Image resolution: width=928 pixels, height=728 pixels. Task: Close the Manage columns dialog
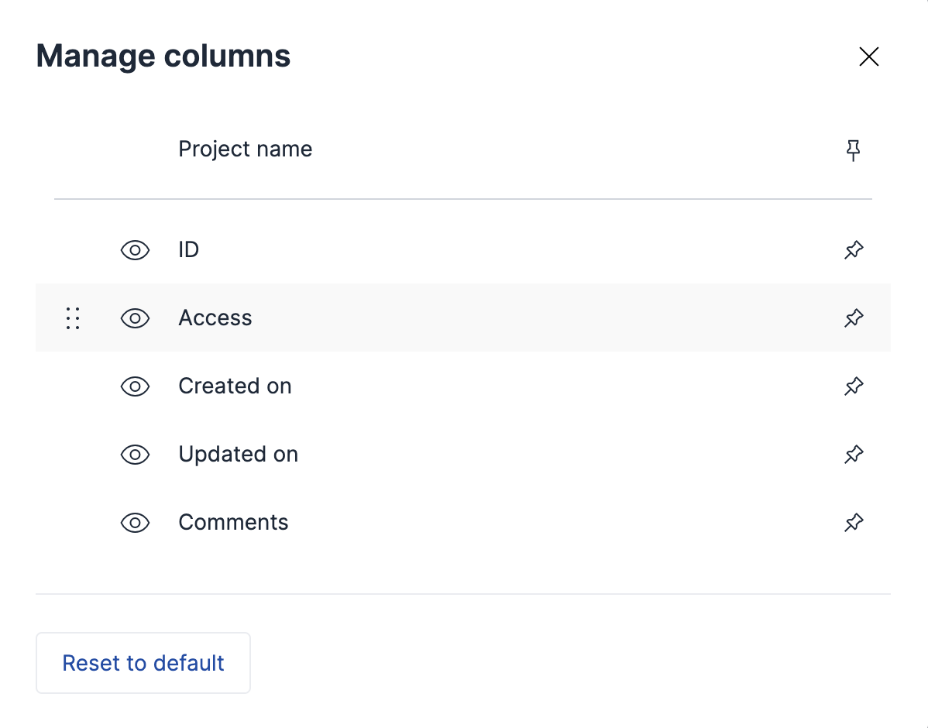tap(868, 57)
